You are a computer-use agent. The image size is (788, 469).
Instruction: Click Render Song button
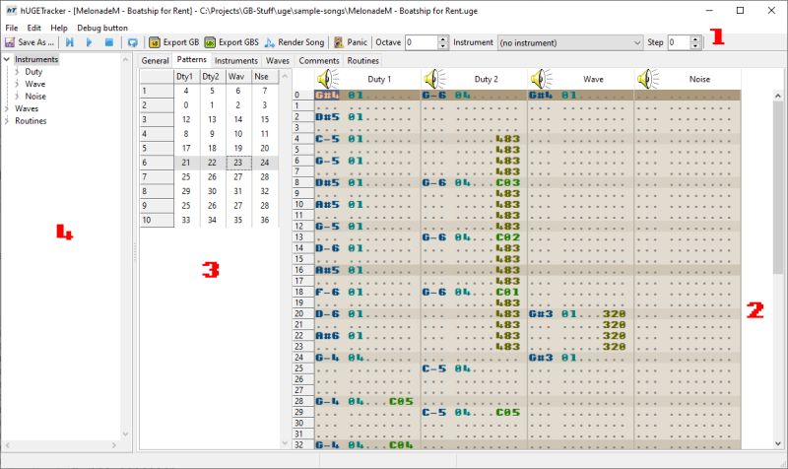click(295, 42)
